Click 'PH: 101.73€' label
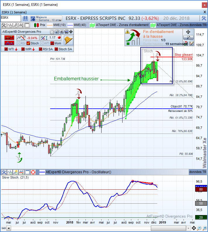Viewport: 208px width, 232px height. pyautogui.click(x=57, y=59)
